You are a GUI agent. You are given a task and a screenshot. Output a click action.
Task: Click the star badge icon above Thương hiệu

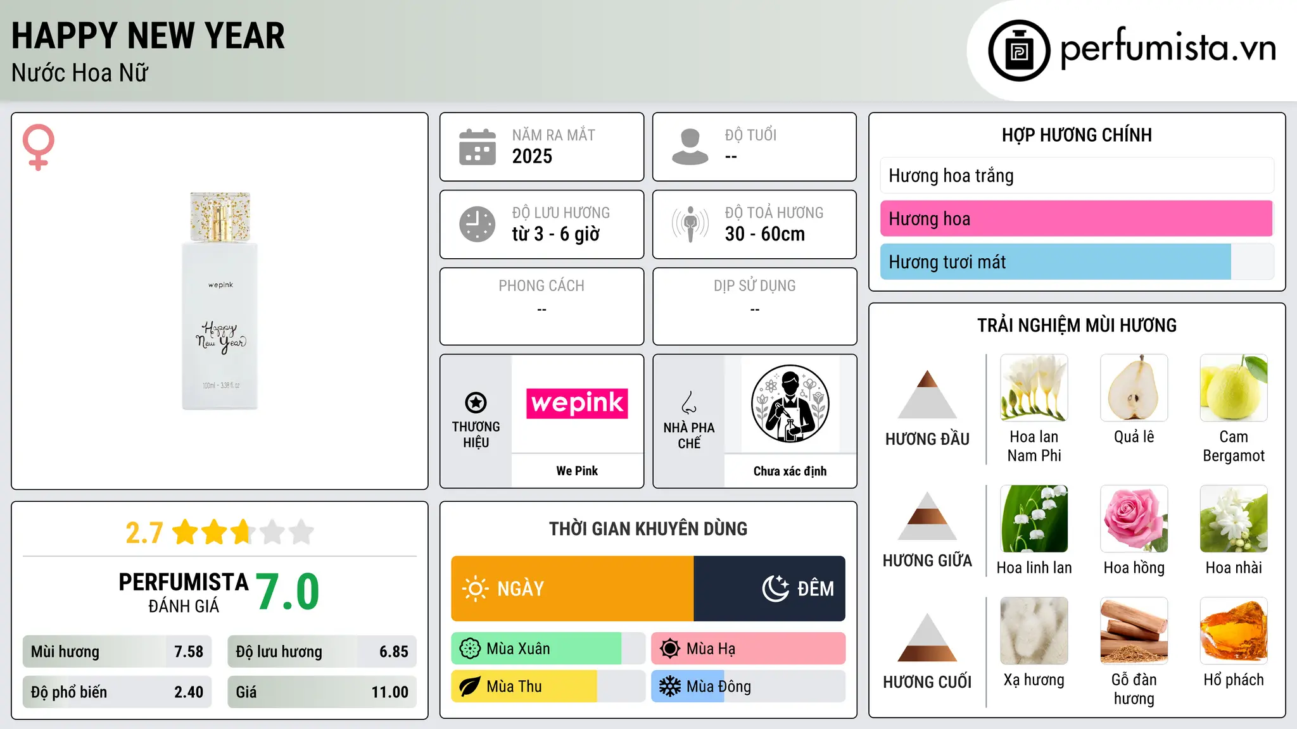click(x=476, y=402)
